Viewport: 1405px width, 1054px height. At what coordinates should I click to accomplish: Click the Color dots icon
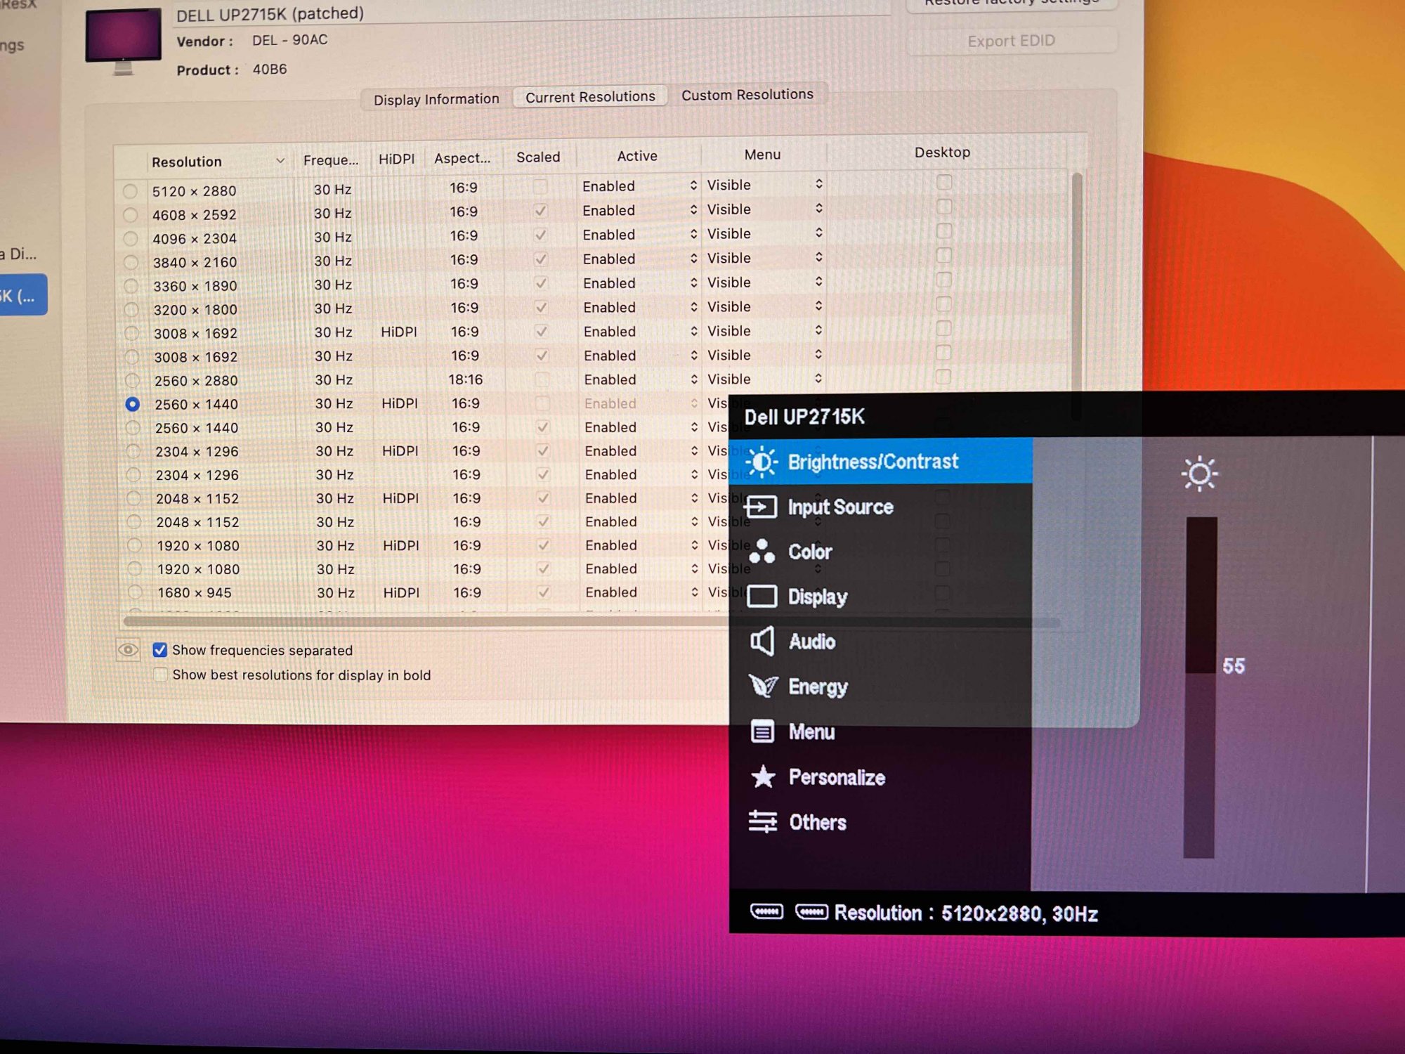pyautogui.click(x=762, y=552)
